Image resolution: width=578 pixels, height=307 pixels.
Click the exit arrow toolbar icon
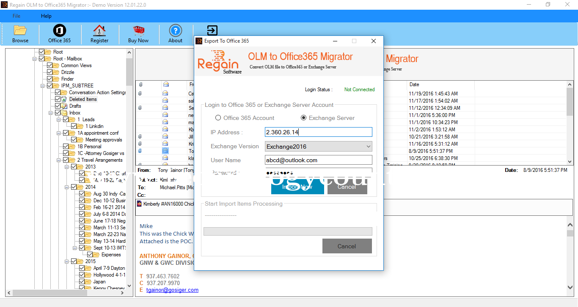pos(212,30)
